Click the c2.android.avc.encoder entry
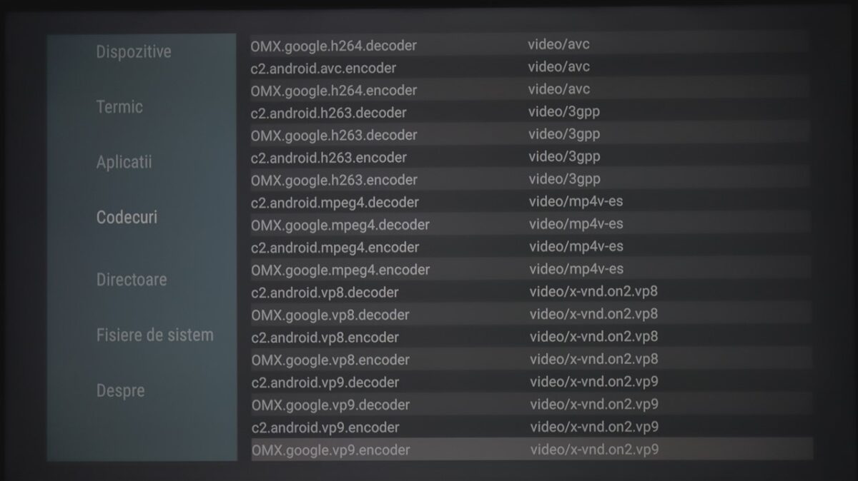 (323, 69)
